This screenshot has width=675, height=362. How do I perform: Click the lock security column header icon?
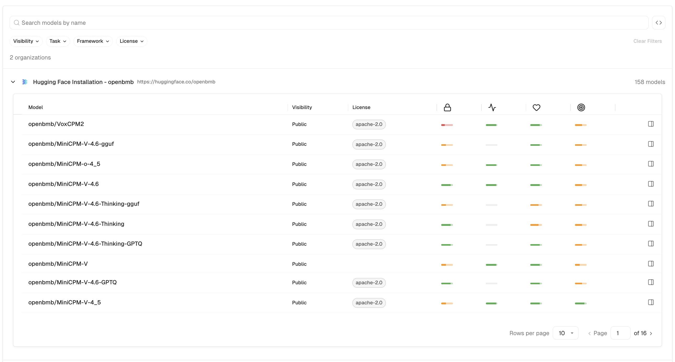(x=447, y=107)
